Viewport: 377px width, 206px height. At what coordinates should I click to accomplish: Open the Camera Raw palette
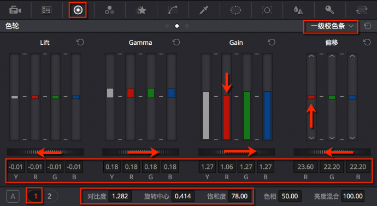coord(15,10)
